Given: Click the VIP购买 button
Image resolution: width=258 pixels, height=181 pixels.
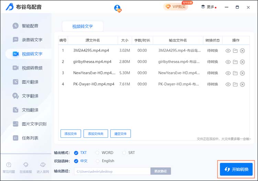Looking at the screenshot, I should pos(176,7).
